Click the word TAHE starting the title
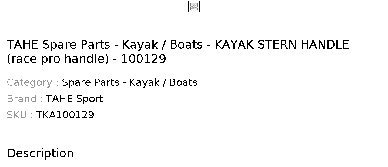 coord(22,45)
